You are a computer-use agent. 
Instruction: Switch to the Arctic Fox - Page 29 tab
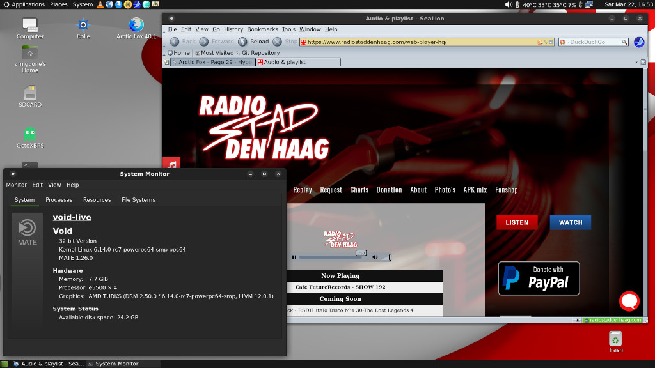[213, 62]
